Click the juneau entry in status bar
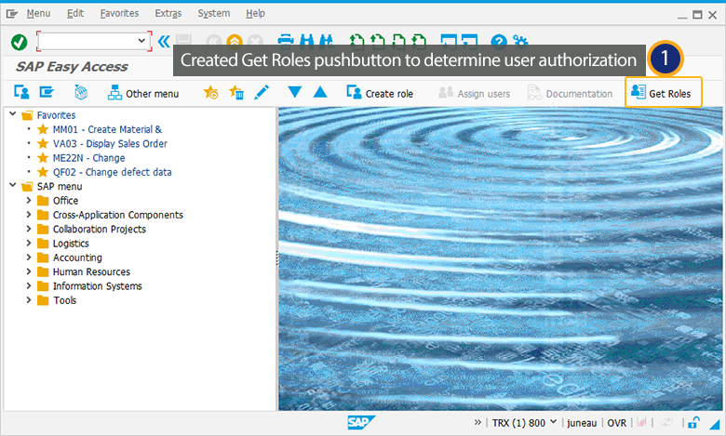726x436 pixels. [x=582, y=423]
